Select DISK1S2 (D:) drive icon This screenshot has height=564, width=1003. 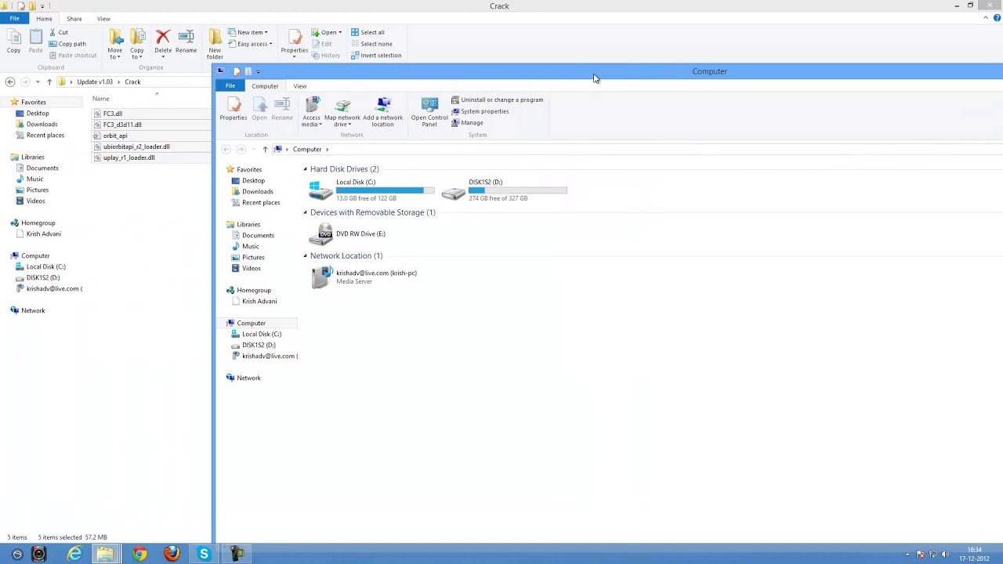453,192
